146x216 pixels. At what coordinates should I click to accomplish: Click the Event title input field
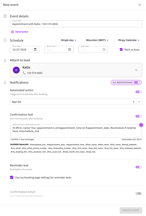tap(76, 24)
